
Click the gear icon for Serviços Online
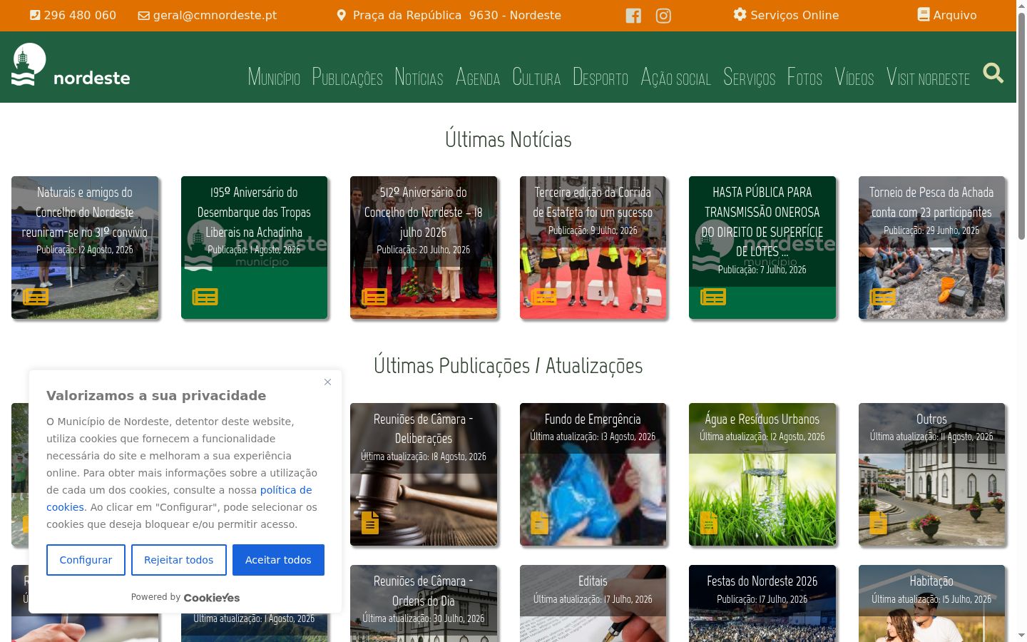point(740,15)
